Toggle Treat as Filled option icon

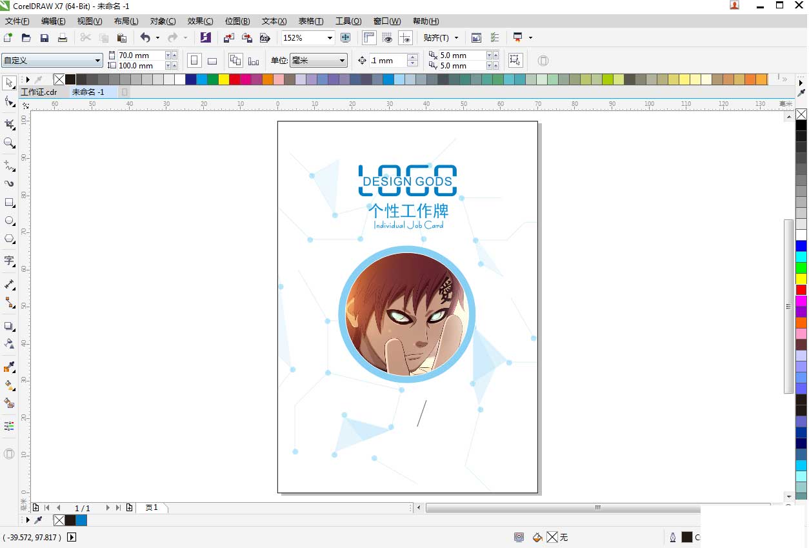[515, 61]
